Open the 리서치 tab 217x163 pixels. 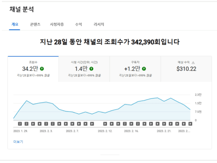coord(99,24)
